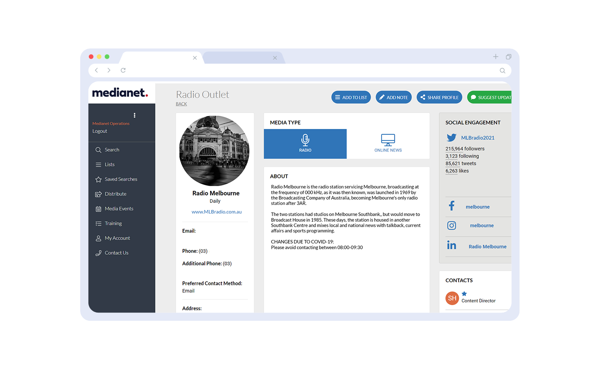Screen dimensions: 607x375
Task: Open the MLBradio2021 Twitter handle link
Action: coord(478,138)
